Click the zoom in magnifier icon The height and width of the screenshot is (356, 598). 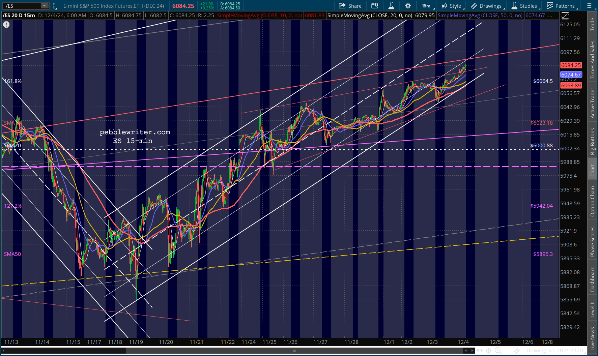(x=497, y=351)
